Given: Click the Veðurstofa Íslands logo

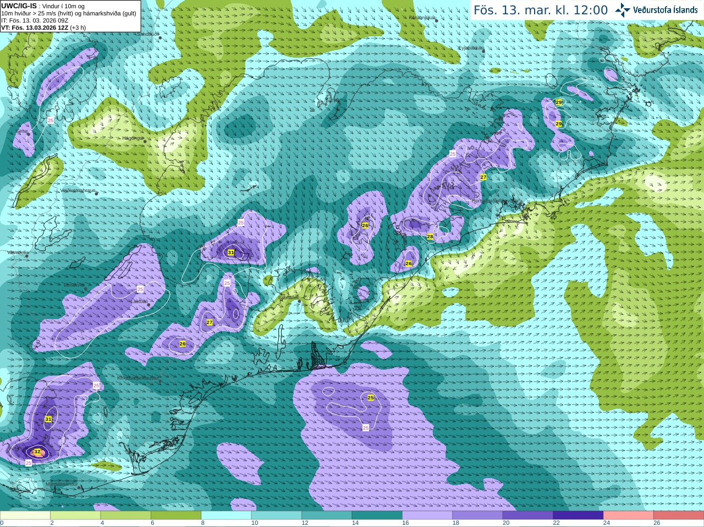Looking at the screenshot, I should (657, 10).
